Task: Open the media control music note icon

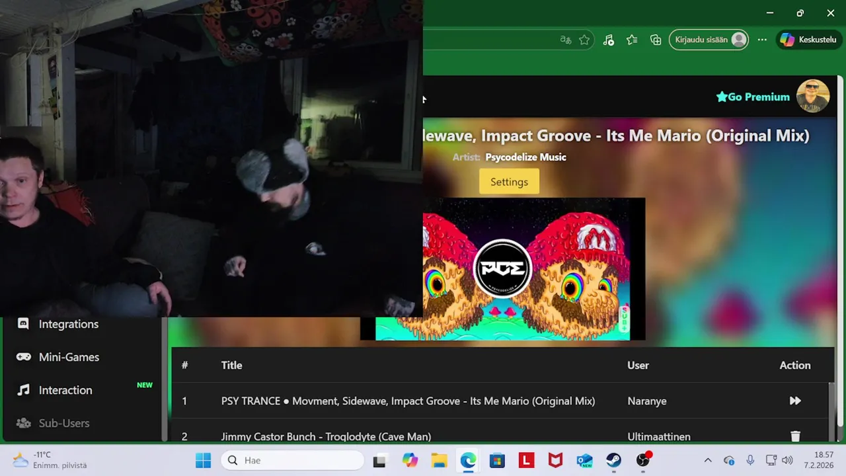Action: coord(609,40)
